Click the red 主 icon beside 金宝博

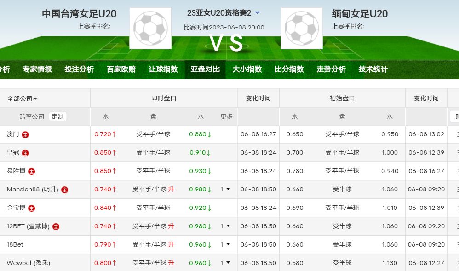click(x=31, y=208)
